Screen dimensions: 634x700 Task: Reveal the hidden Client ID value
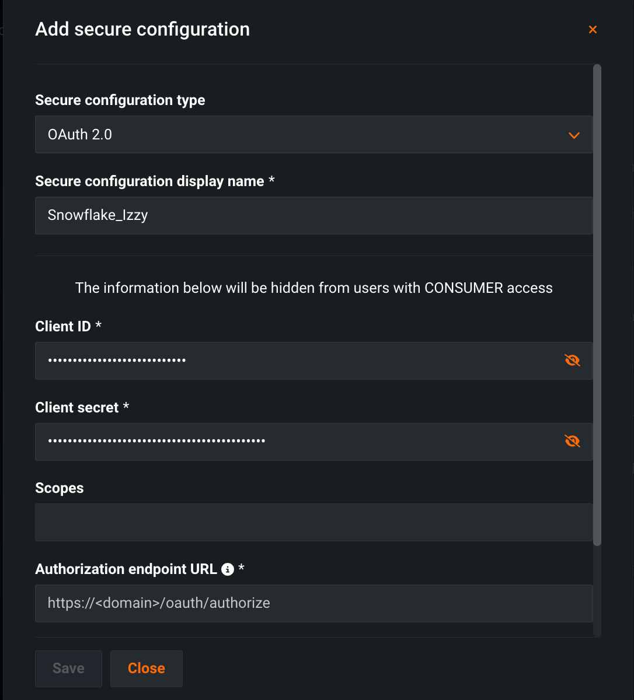click(572, 360)
